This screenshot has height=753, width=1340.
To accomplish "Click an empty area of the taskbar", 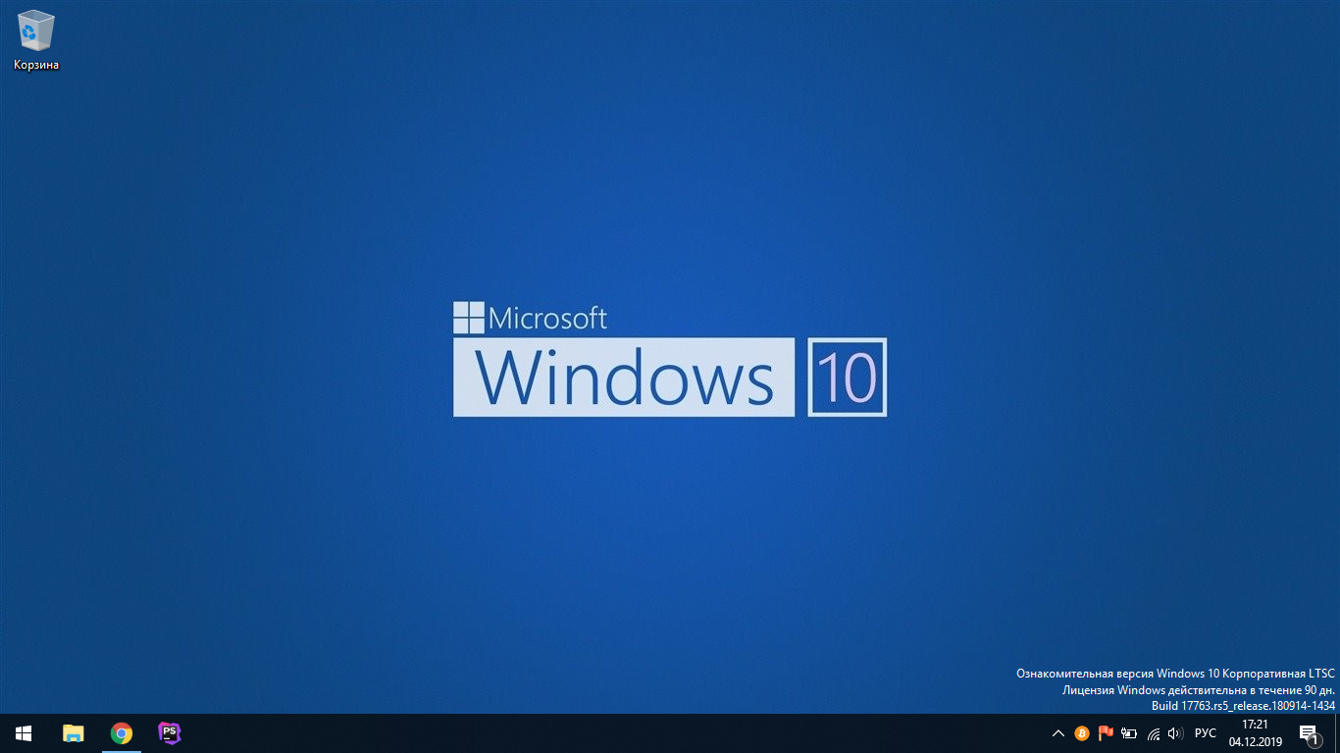I will (x=589, y=733).
